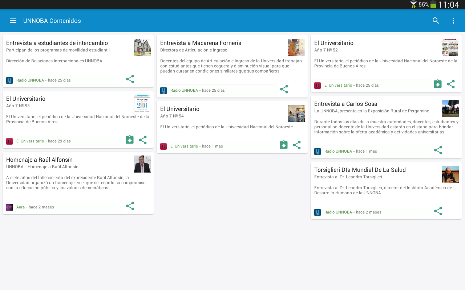Open the Raúl Alfonsín photo thumbnail
Image resolution: width=465 pixels, height=290 pixels.
[142, 164]
